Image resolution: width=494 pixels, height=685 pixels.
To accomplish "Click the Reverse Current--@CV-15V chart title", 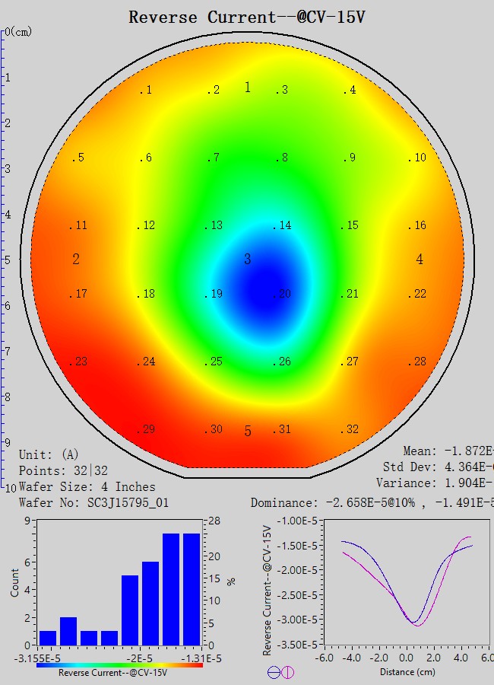I will pyautogui.click(x=247, y=17).
